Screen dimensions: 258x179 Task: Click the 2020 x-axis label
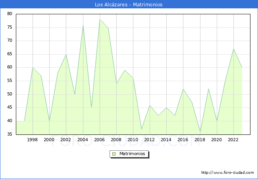point(217,140)
